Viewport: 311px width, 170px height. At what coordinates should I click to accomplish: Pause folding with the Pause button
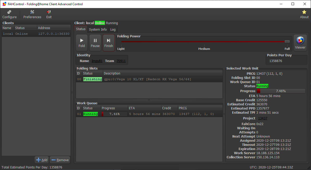pos(95,43)
